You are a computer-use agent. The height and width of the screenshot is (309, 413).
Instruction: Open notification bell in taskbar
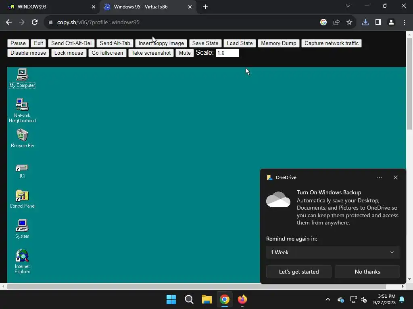click(402, 299)
